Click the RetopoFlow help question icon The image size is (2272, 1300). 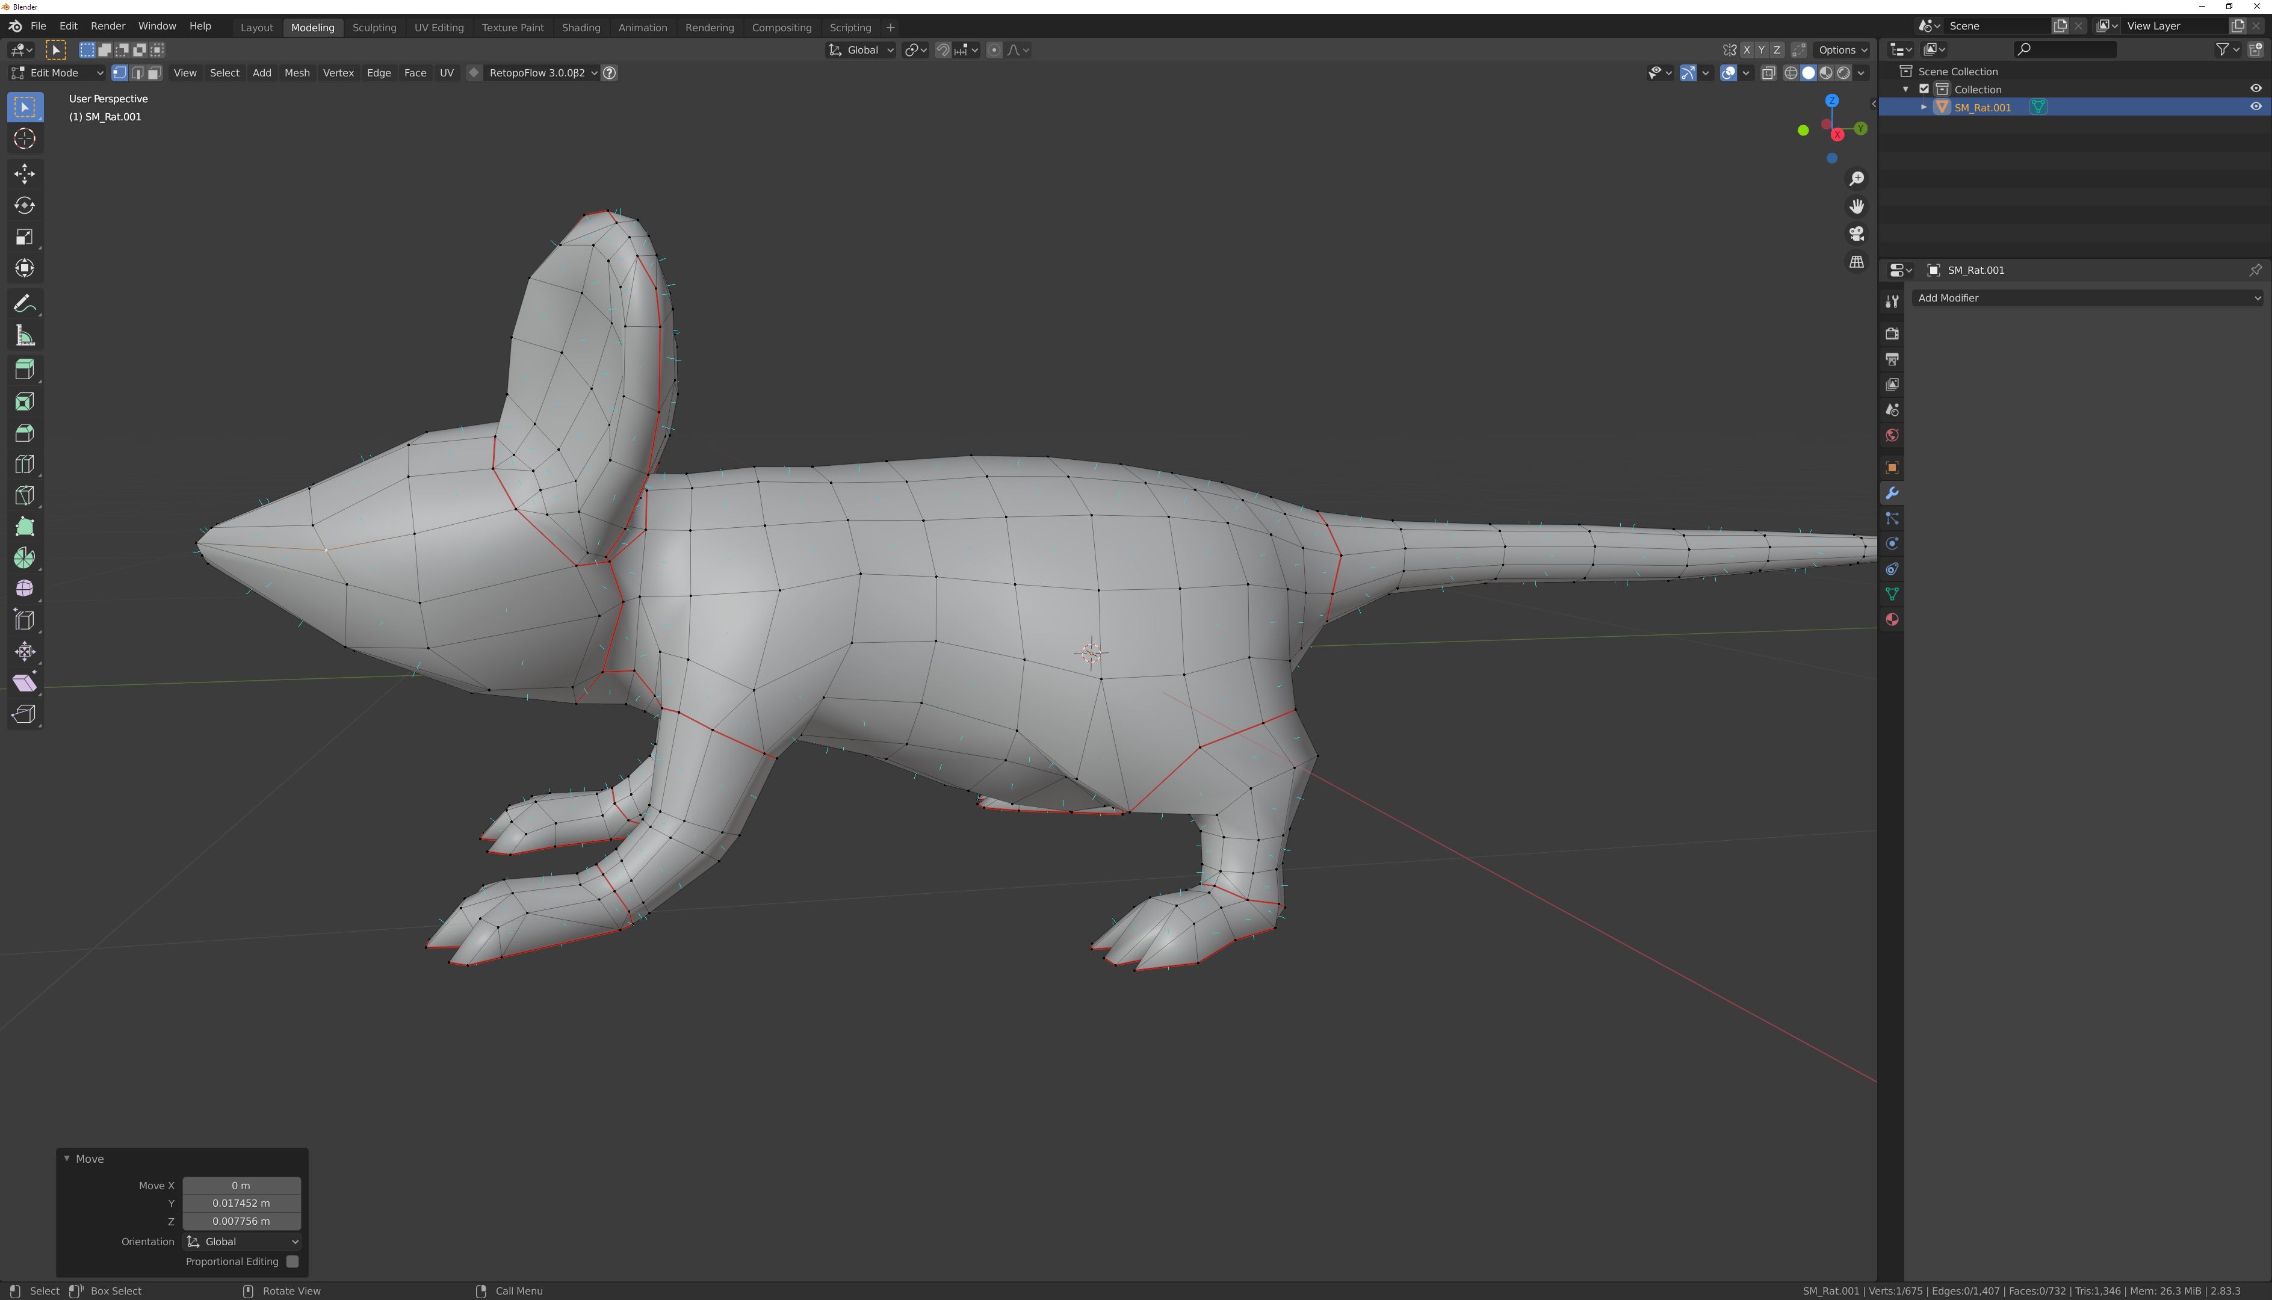[610, 73]
